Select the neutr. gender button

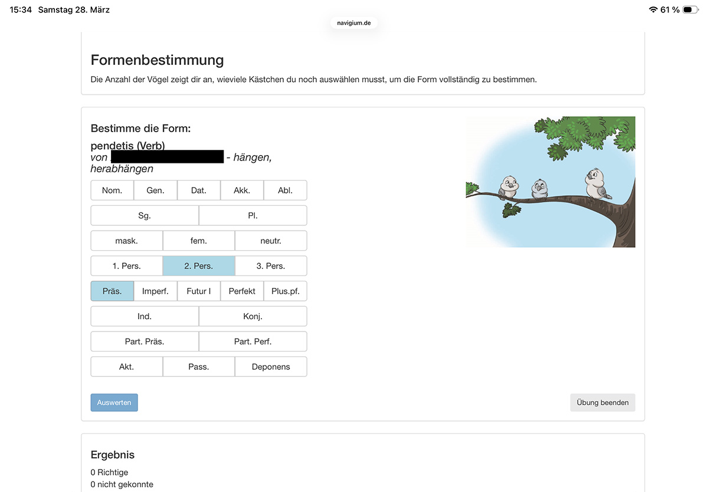click(271, 241)
